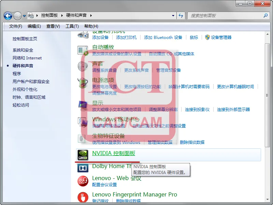Click 更改计算机睡眠时间 link
273x205 pixels.
point(235,87)
